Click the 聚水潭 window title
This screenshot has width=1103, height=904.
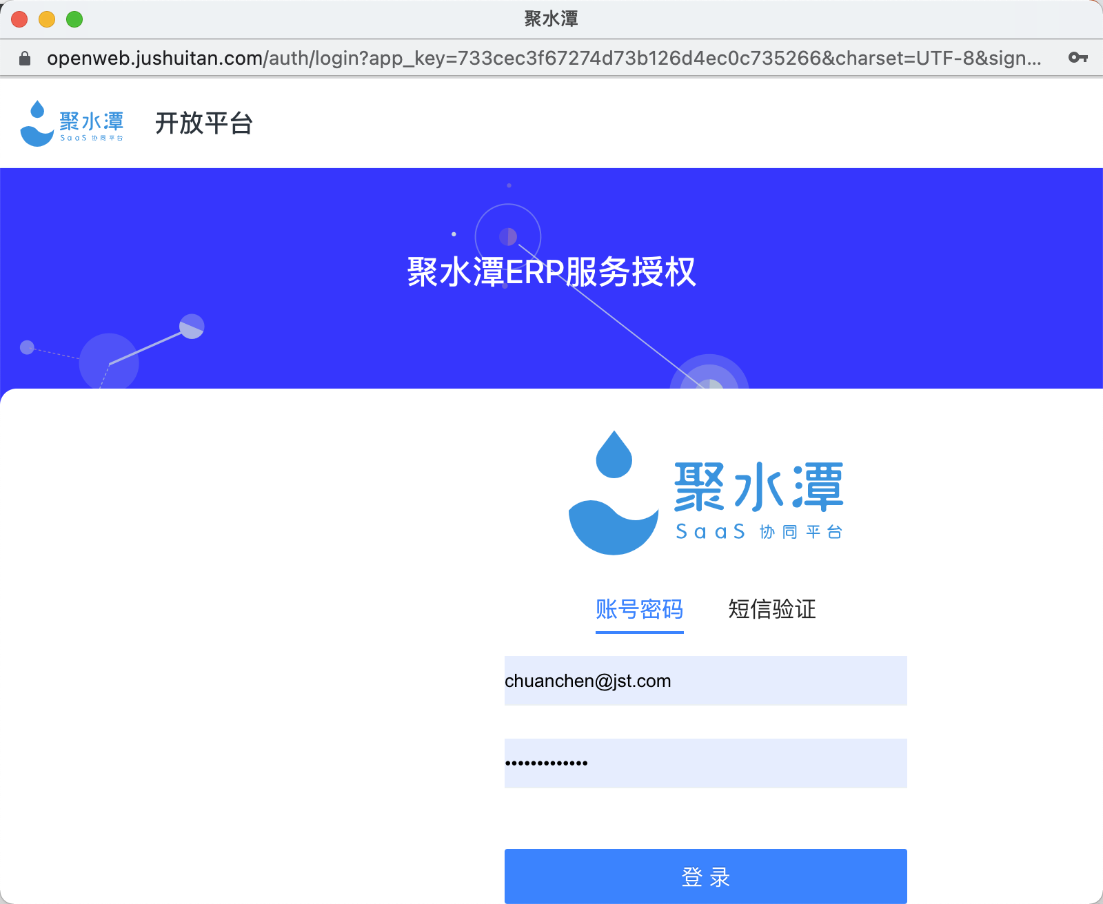(551, 19)
